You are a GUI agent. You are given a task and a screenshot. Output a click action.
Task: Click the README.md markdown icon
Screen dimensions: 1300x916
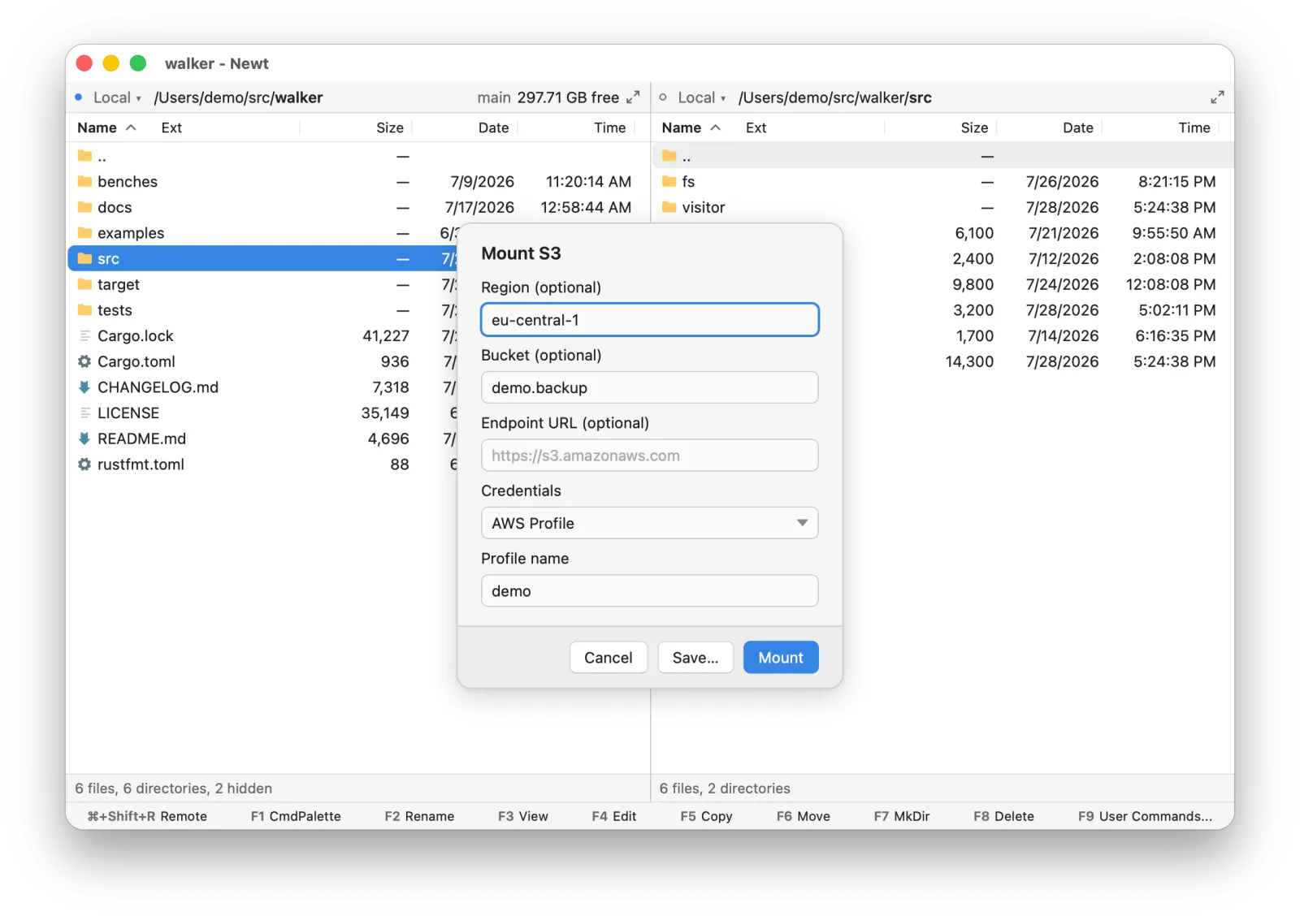pyautogui.click(x=84, y=439)
